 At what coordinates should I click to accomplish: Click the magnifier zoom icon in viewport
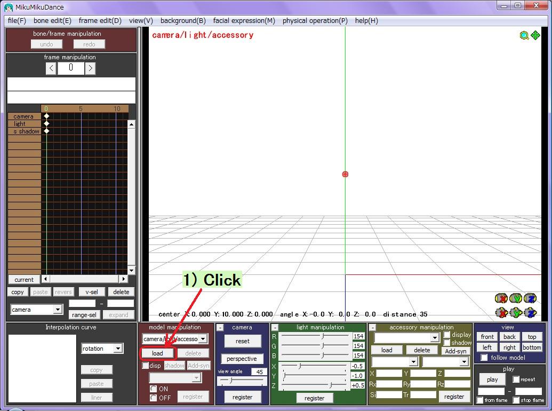pyautogui.click(x=524, y=35)
